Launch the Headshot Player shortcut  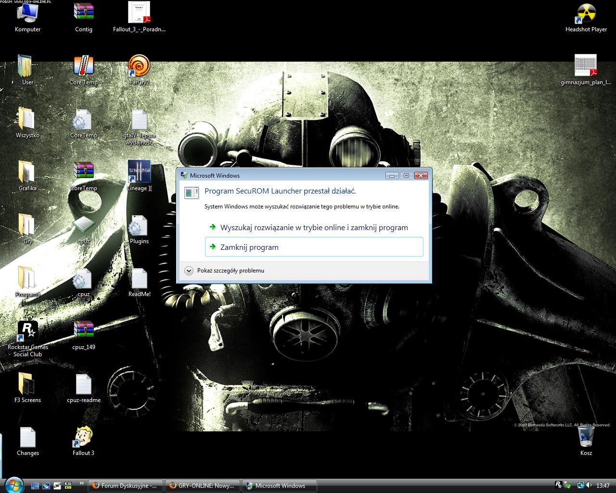[x=586, y=17]
